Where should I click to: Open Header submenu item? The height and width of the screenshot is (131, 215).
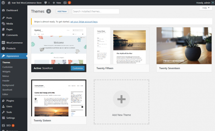6,81
